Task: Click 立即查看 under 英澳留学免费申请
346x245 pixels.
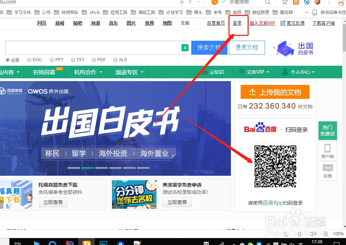Action: click(x=177, y=202)
